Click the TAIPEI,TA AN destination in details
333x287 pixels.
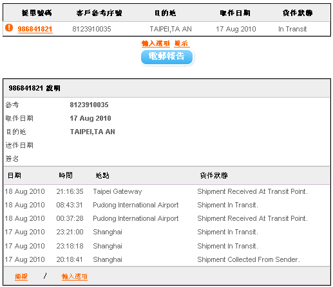coord(93,132)
